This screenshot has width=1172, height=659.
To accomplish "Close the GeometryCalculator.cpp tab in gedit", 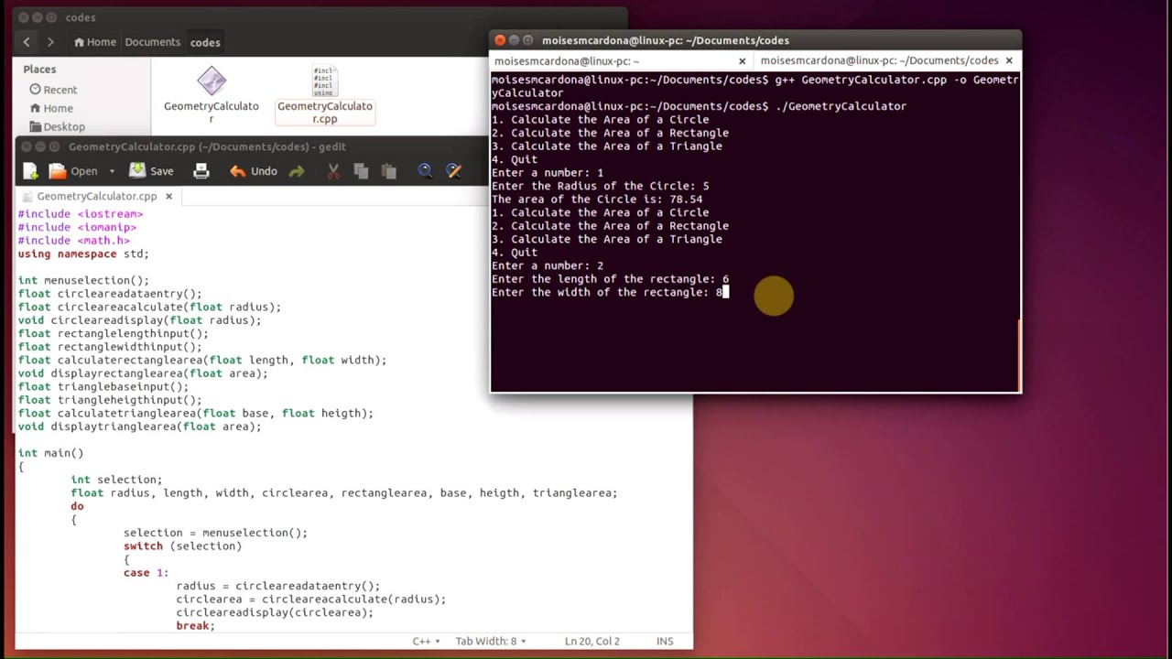I will pos(168,196).
